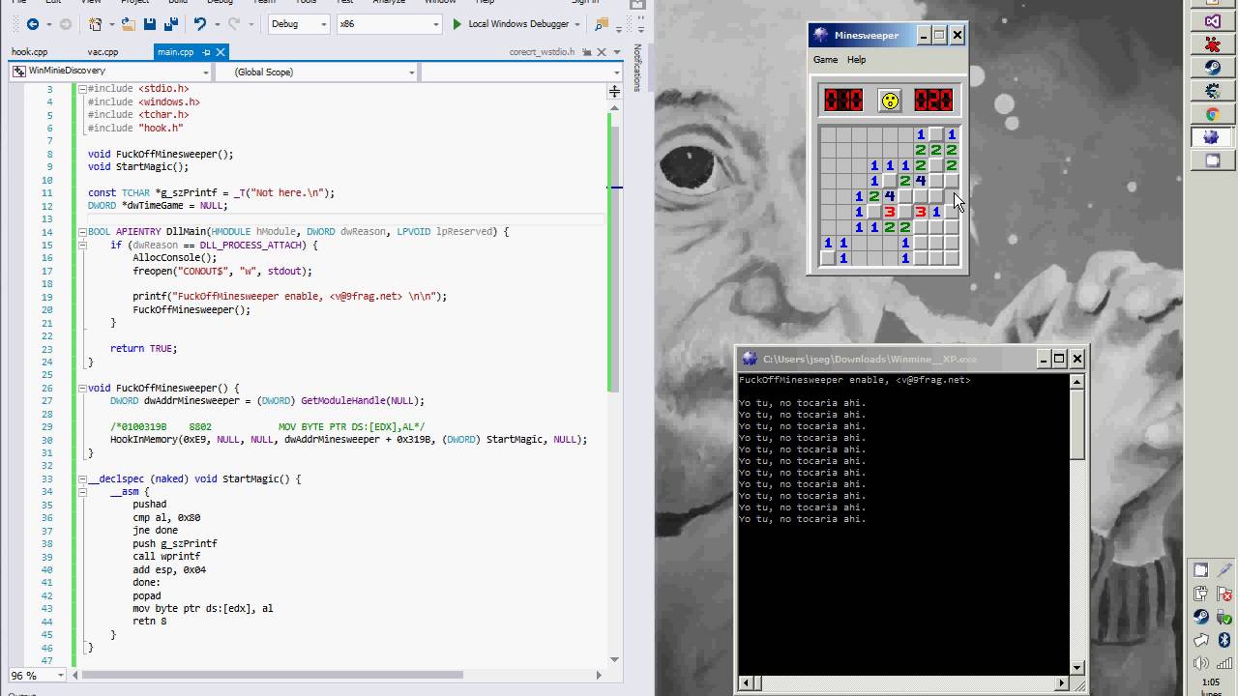Click the Redo arrow icon
This screenshot has height=696, width=1238.
pos(234,24)
